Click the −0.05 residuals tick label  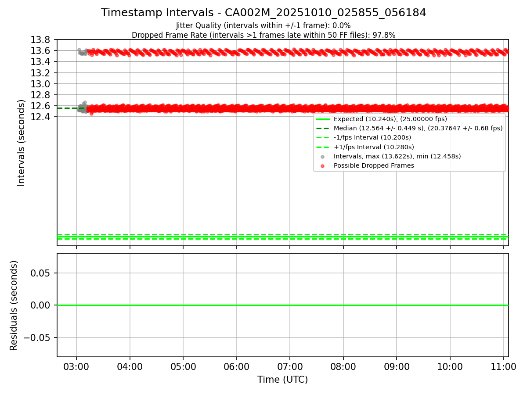(x=36, y=338)
